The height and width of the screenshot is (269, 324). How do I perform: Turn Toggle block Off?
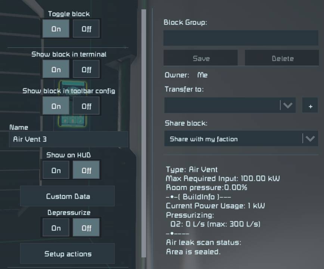click(x=86, y=29)
